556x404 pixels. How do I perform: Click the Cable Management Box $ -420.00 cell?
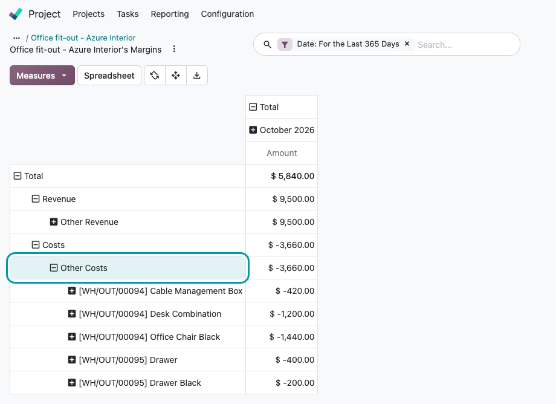tap(282, 291)
